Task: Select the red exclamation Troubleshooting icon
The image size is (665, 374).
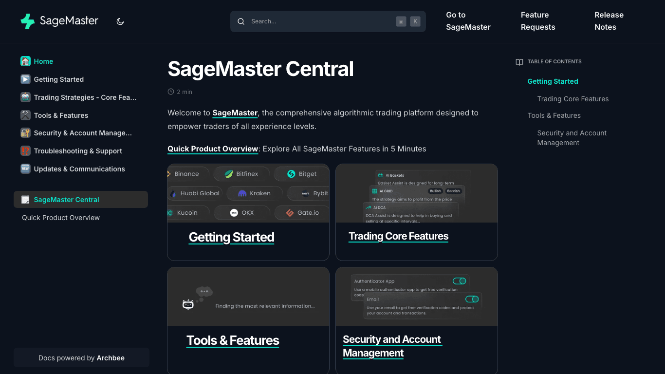Action: tap(25, 150)
